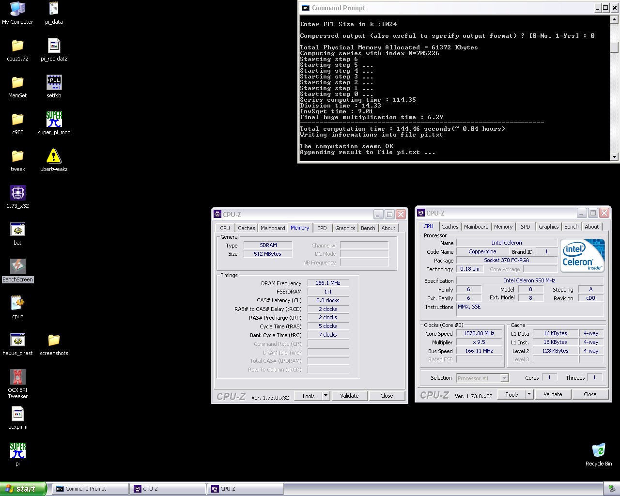620x496 pixels.
Task: Open the Tools dropdown arrow in Memory window
Action: point(325,396)
